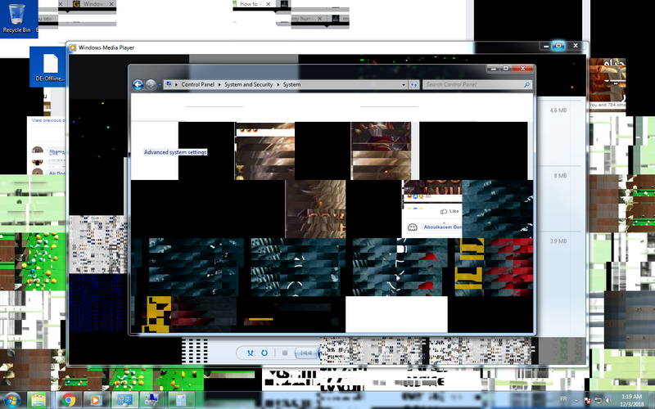Click the network tray icon

[x=599, y=401]
